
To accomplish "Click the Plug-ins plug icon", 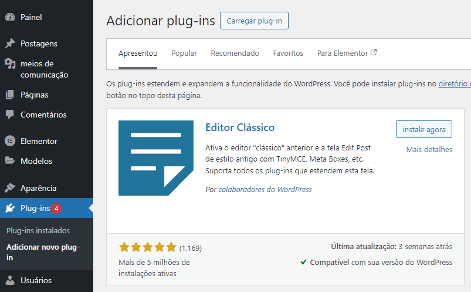I will point(10,208).
